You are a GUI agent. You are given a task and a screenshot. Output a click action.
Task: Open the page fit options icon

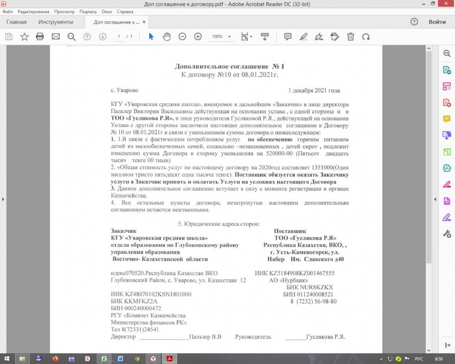point(246,36)
